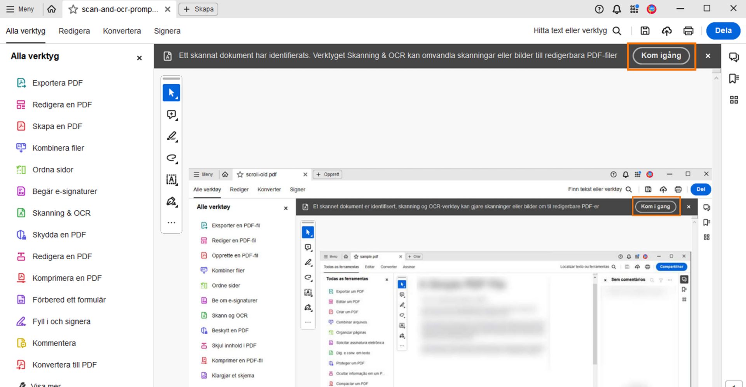Open the Skydda en PDF tool
This screenshot has width=746, height=387.
point(51,235)
